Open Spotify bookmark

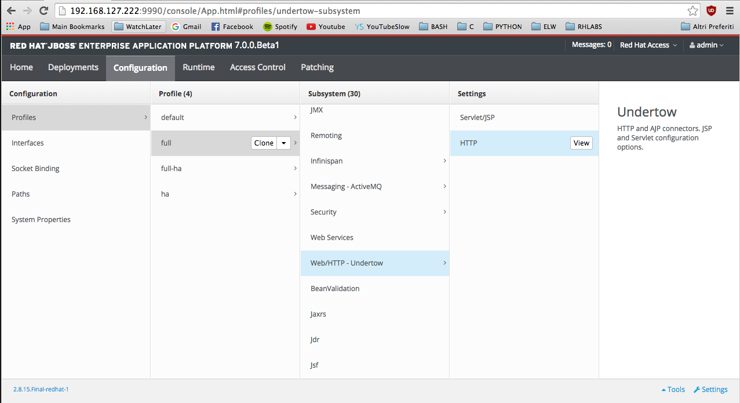tap(280, 27)
